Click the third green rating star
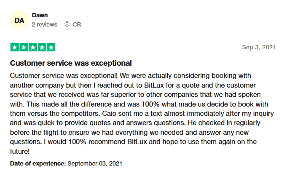287x171 pixels. [32, 47]
